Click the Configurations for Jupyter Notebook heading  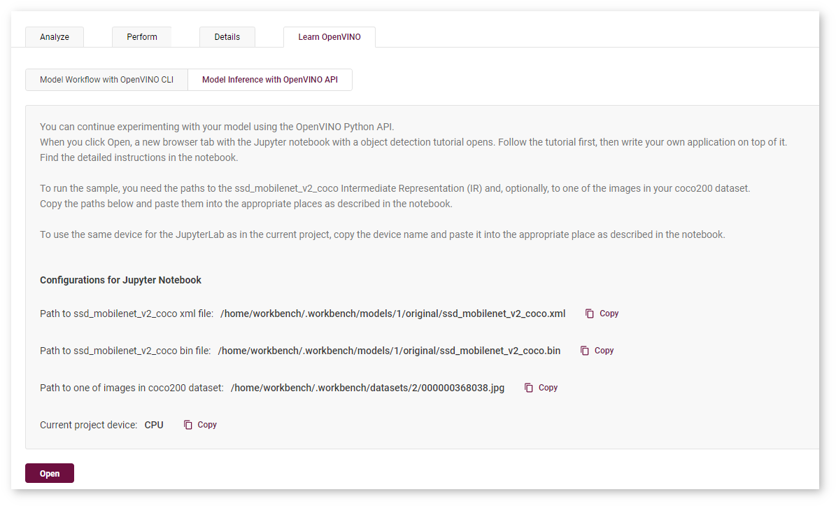(x=120, y=280)
